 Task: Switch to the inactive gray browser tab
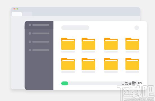click(27, 14)
